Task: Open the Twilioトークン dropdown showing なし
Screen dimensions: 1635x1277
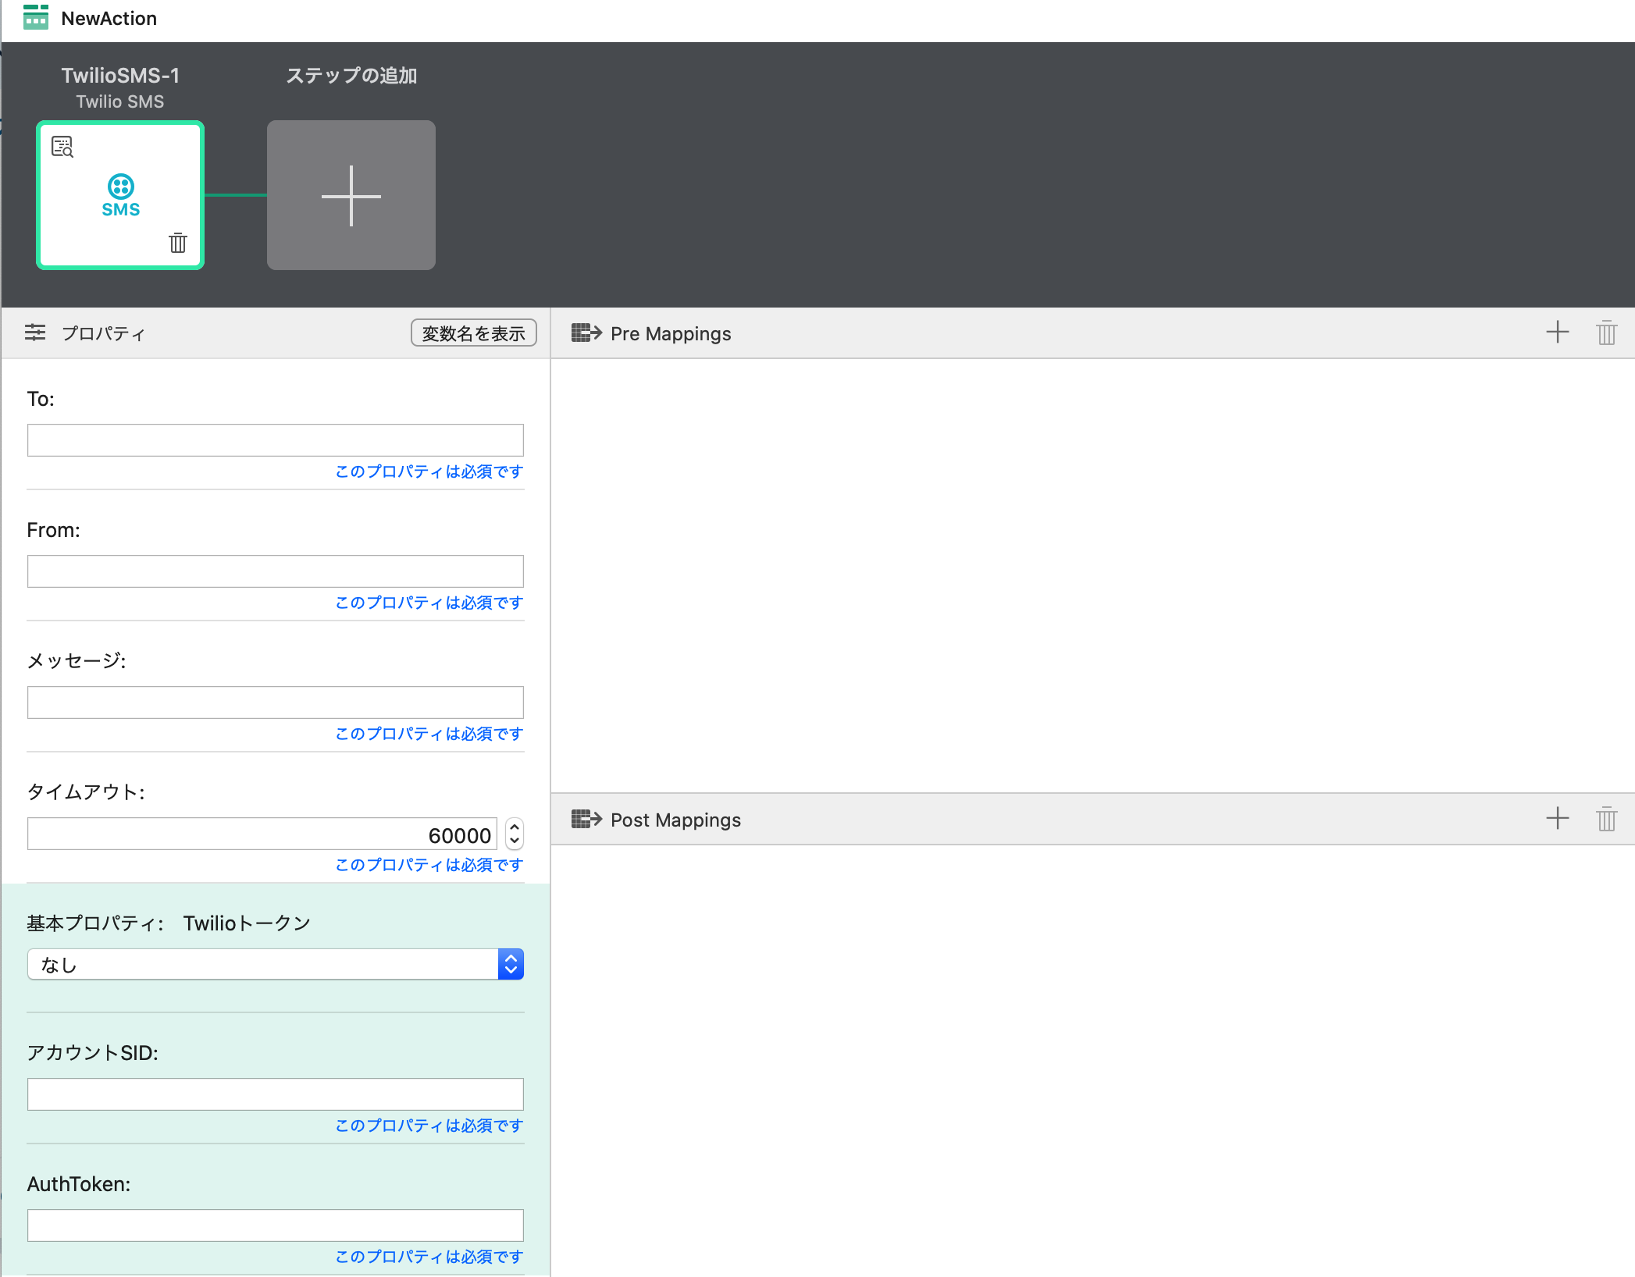Action: pos(275,965)
